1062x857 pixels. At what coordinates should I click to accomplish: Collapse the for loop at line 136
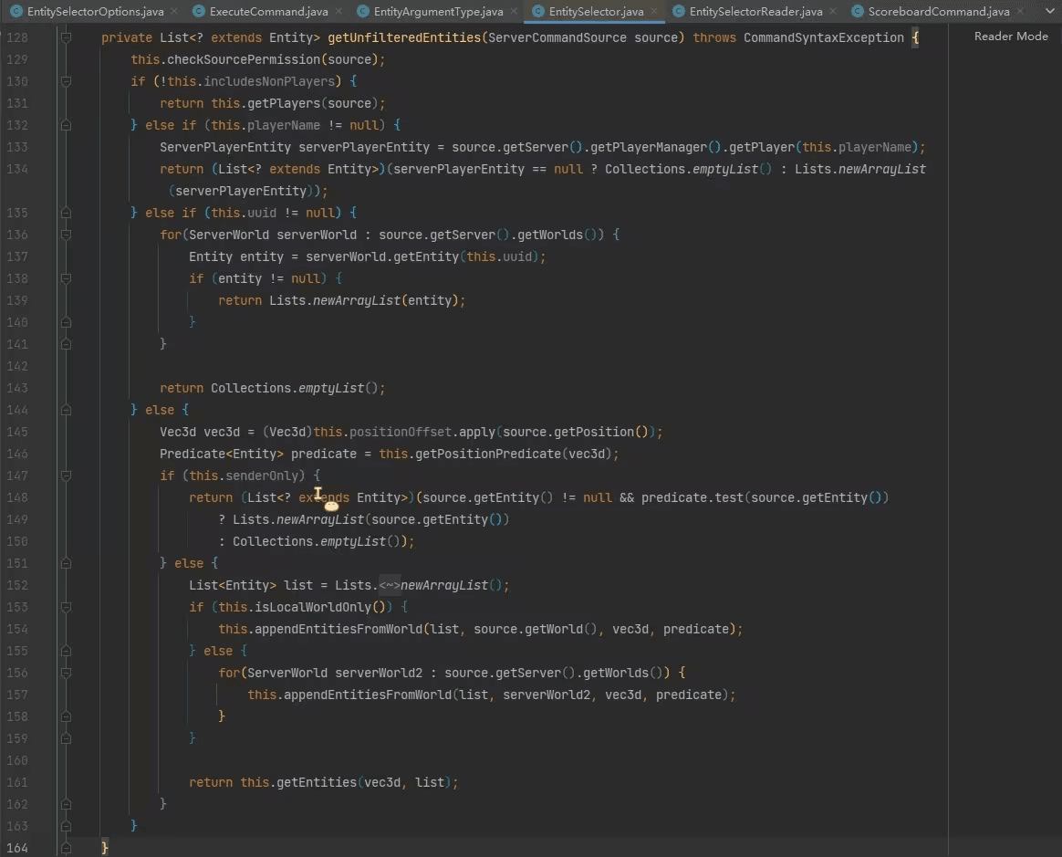click(66, 235)
